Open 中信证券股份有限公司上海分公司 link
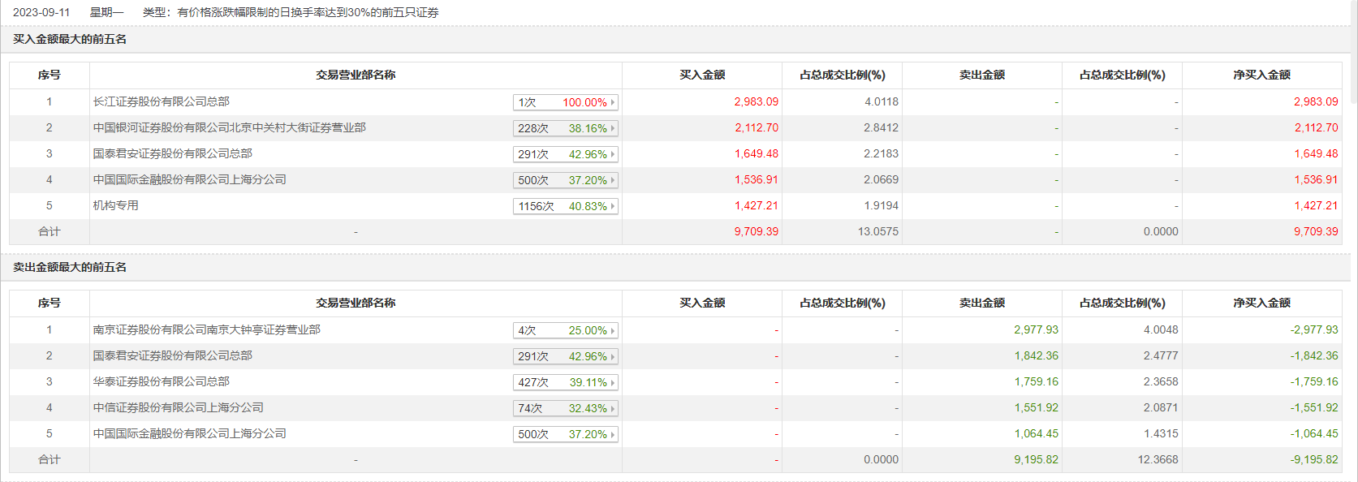The width and height of the screenshot is (1358, 482). pyautogui.click(x=178, y=407)
